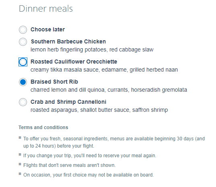Select the Choose later radio button

pos(23,30)
